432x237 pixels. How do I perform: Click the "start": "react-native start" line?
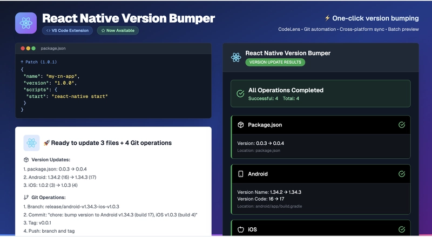point(66,97)
